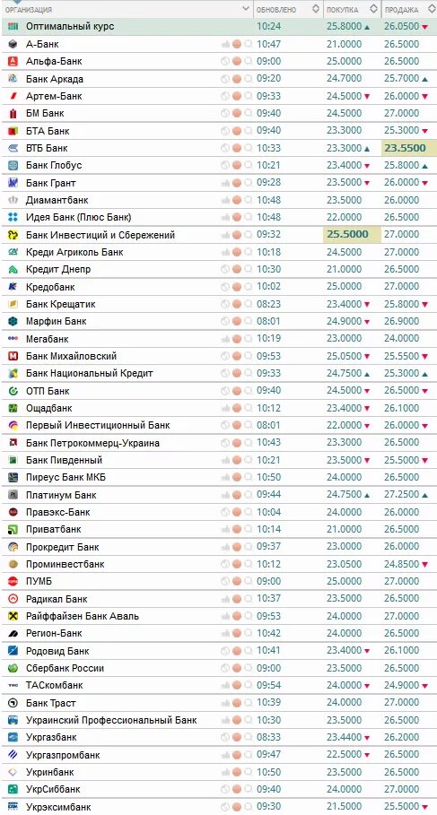This screenshot has width=437, height=815.
Task: Open the Укргазпромбанк link
Action: pos(63,755)
